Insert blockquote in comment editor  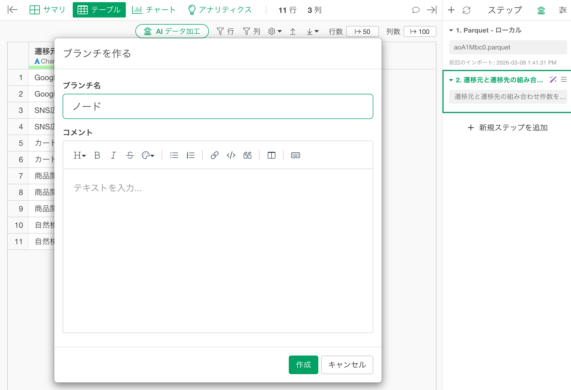247,155
